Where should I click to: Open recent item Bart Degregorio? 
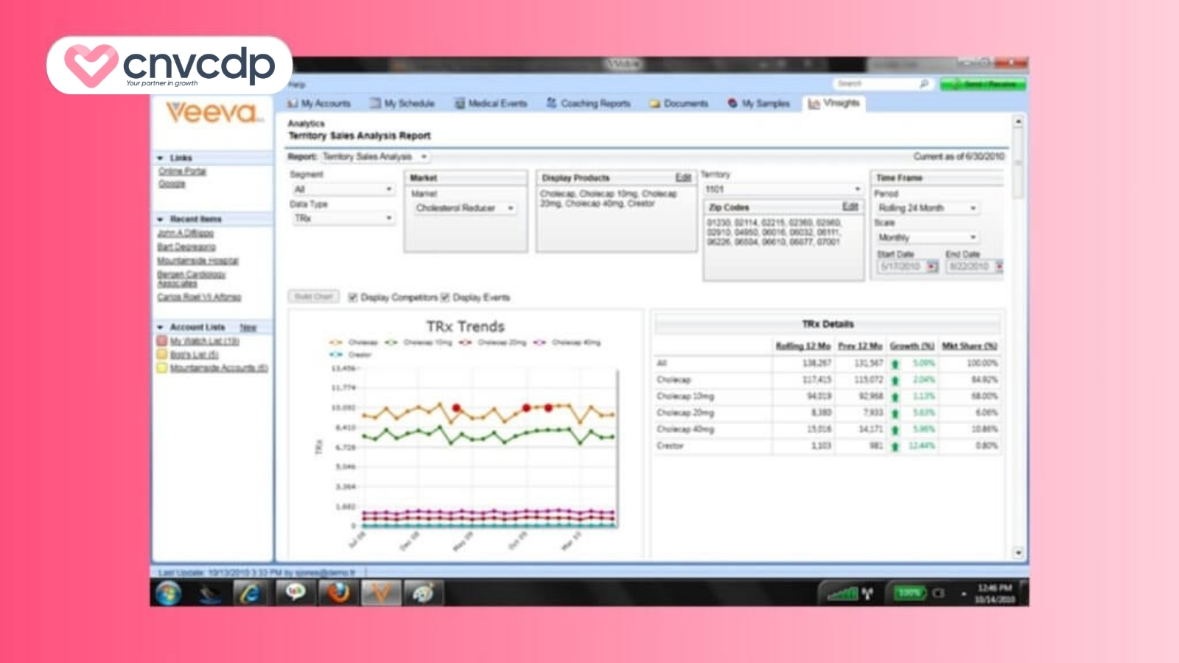coord(186,247)
